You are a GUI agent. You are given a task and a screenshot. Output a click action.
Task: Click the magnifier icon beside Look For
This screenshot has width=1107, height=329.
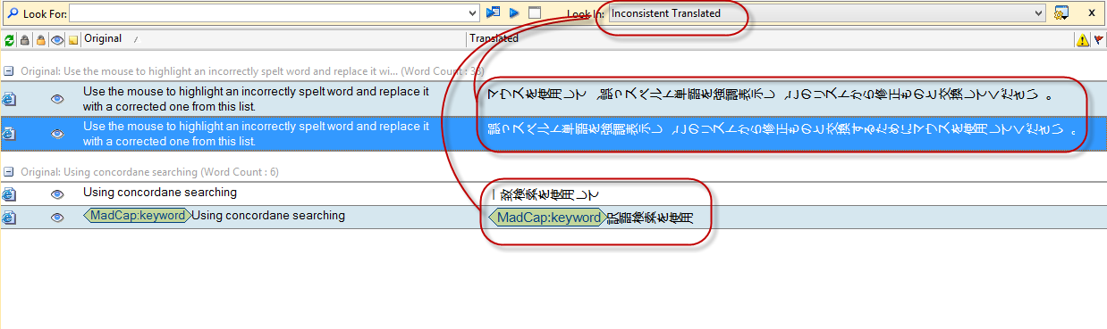13,13
